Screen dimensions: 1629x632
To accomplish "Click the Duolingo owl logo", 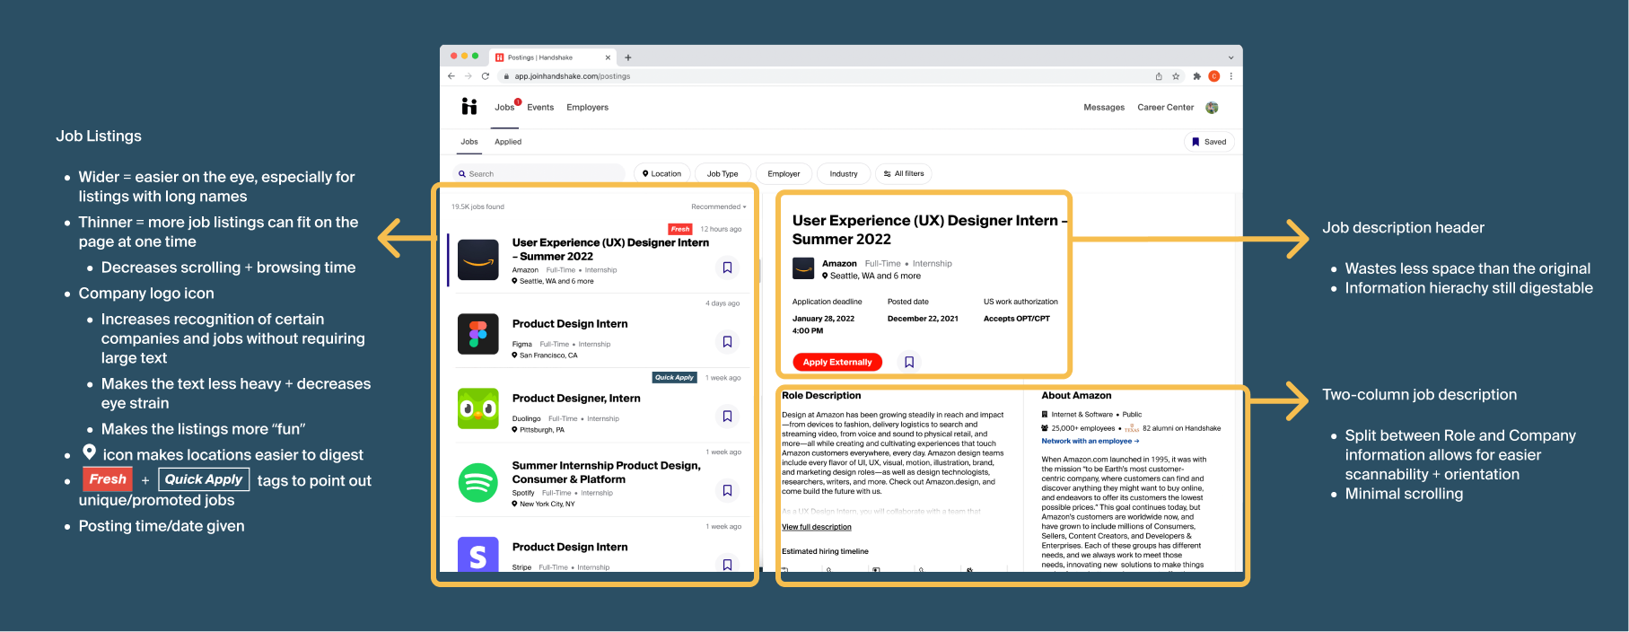I will (x=478, y=408).
